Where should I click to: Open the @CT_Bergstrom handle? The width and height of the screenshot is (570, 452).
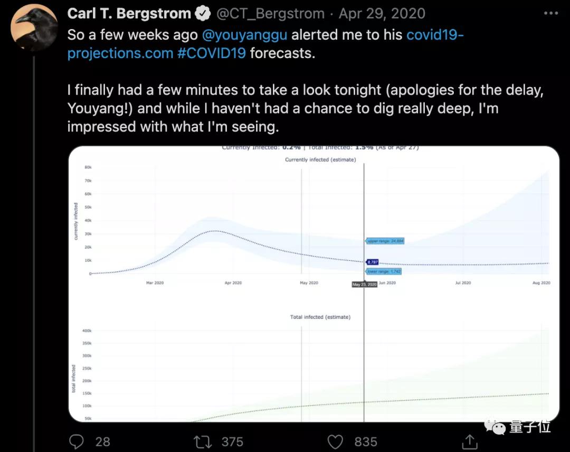[x=270, y=13]
